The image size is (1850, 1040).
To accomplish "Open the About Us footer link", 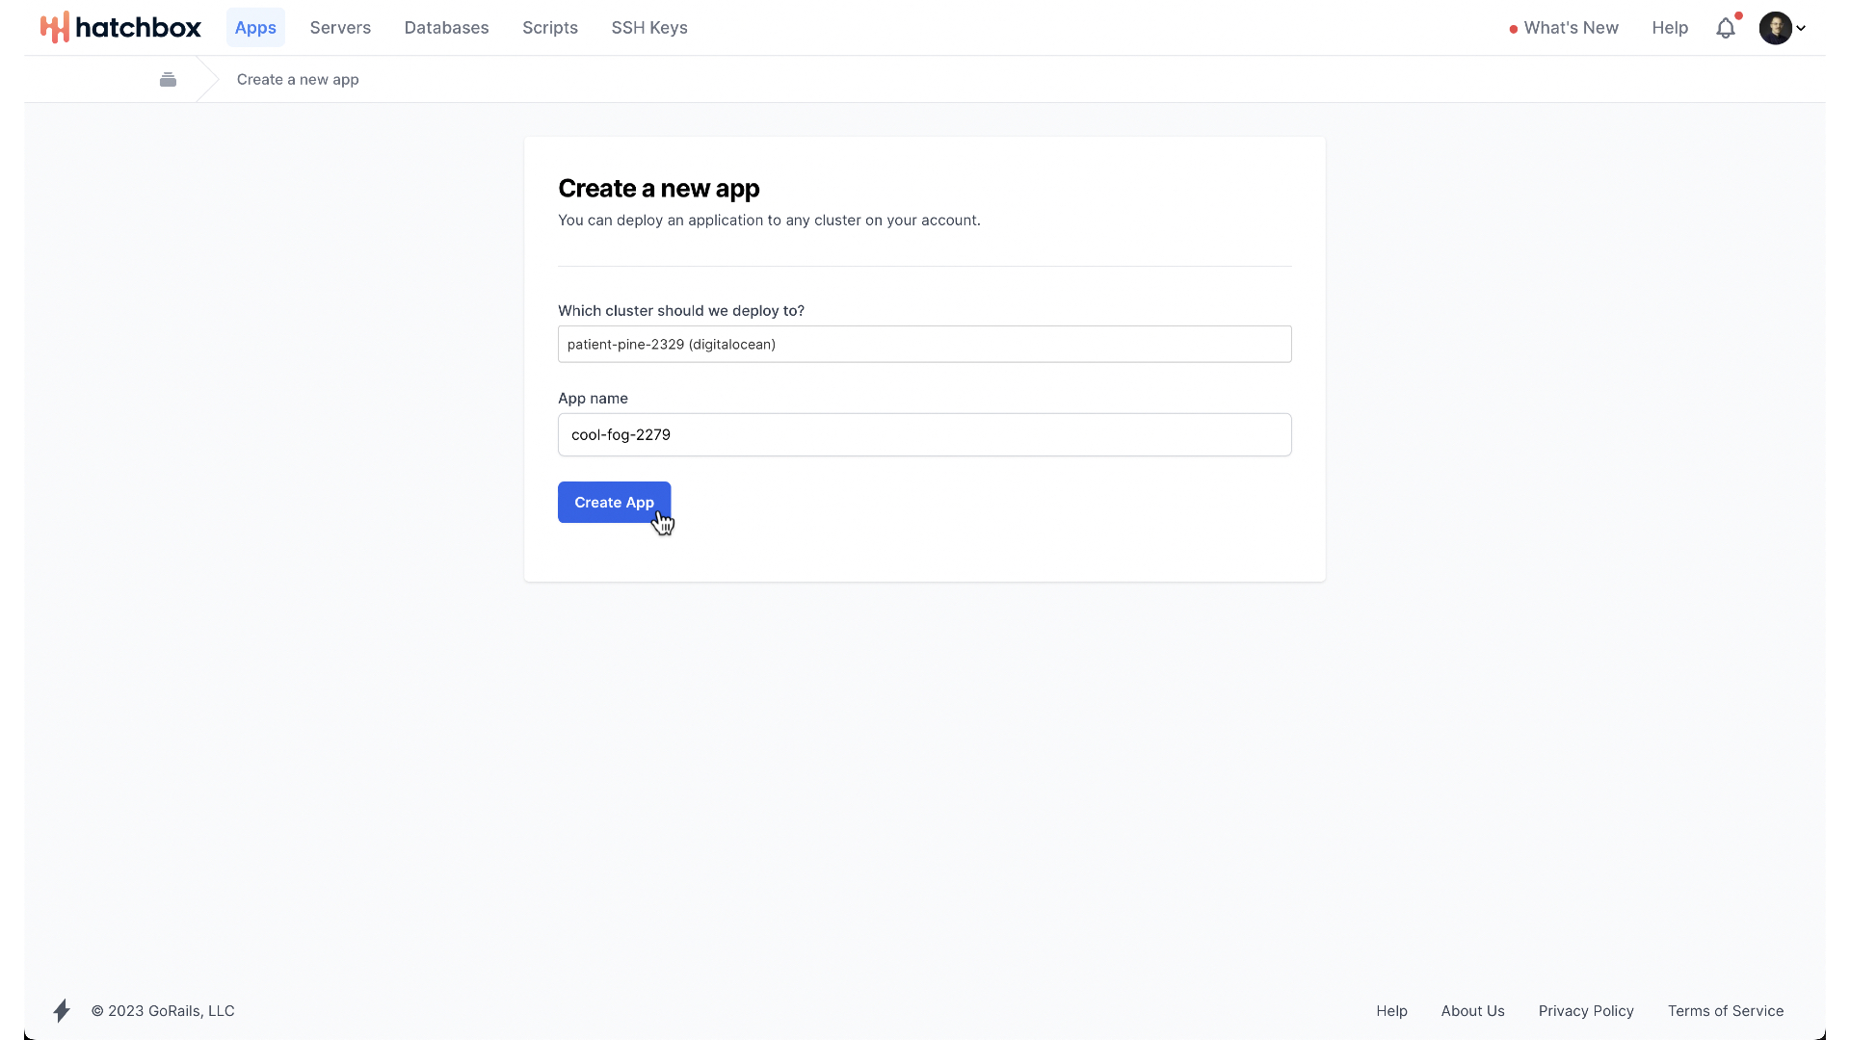I will 1472,1010.
